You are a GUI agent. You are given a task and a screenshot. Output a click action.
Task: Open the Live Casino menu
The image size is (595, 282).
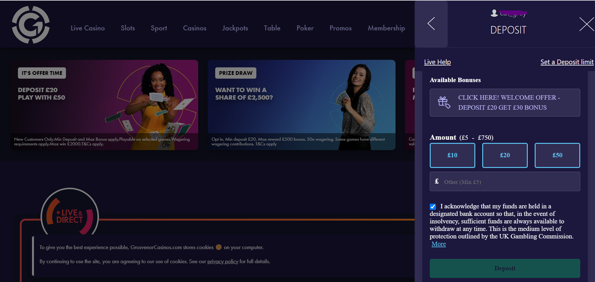click(x=88, y=28)
